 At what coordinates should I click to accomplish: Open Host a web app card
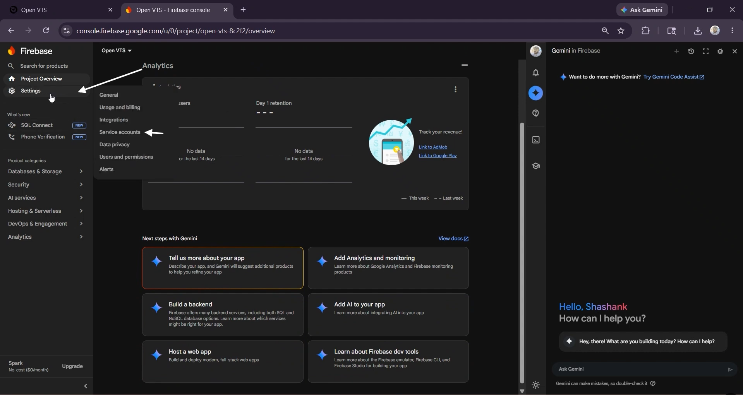(223, 362)
